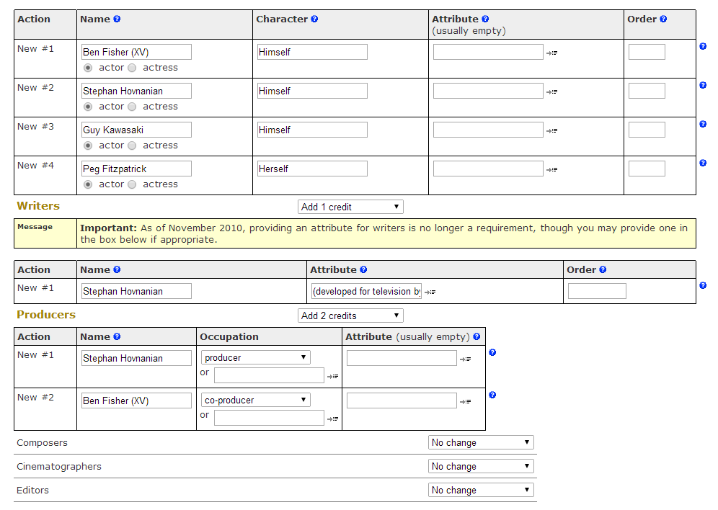Click Character field containing 'Herself'

pos(312,169)
